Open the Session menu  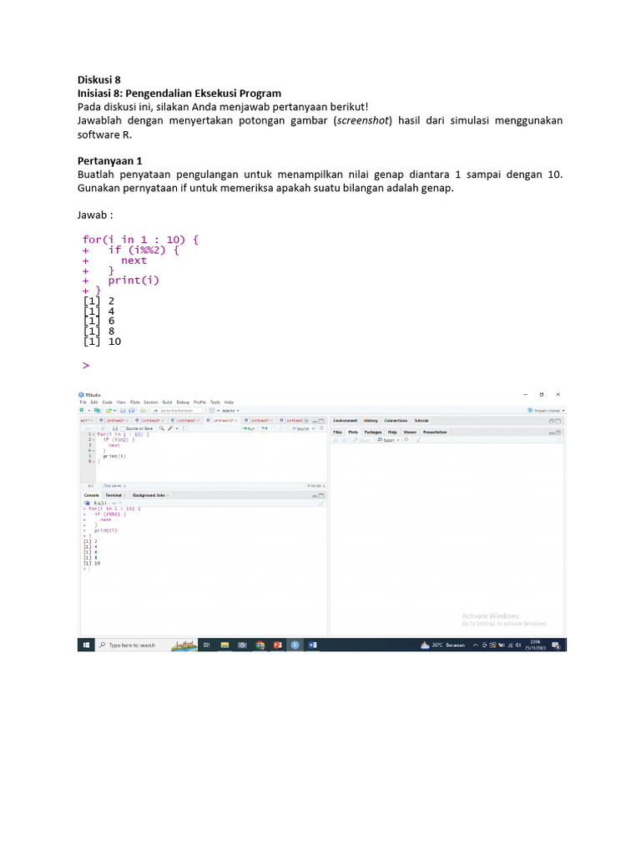point(151,402)
